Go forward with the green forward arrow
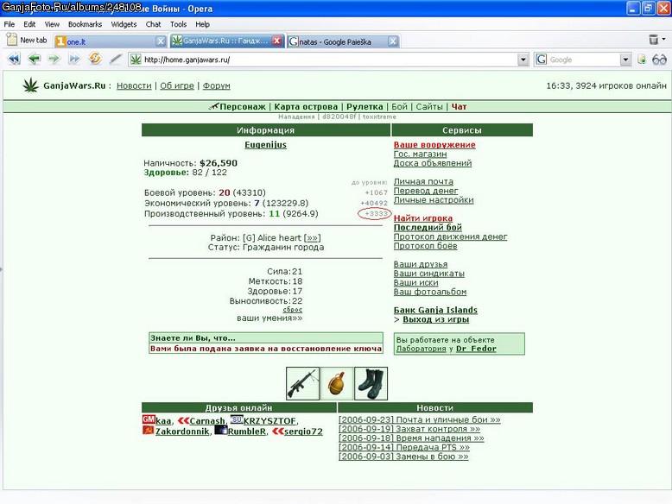Screen dimensions: 672x504 tap(54, 59)
